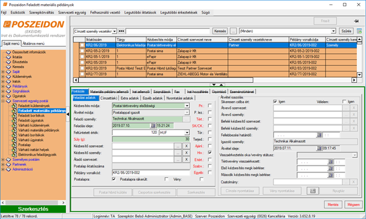Browse for Átadó szervezet with ellipsis button
Image resolution: width=366 pixels, height=219 pixels.
[178, 160]
